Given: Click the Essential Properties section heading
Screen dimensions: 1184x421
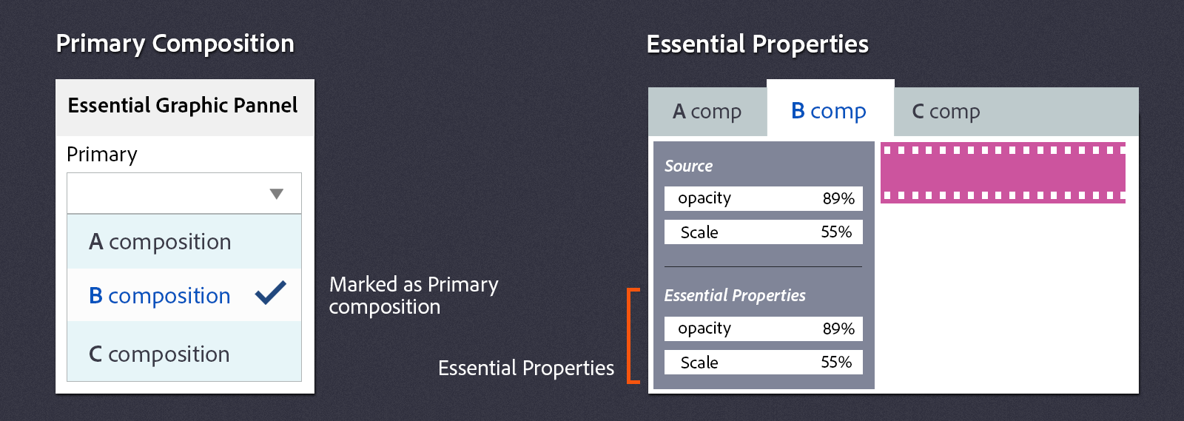Looking at the screenshot, I should point(735,296).
